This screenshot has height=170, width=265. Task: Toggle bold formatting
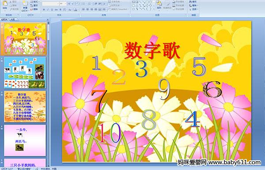pos(44,10)
